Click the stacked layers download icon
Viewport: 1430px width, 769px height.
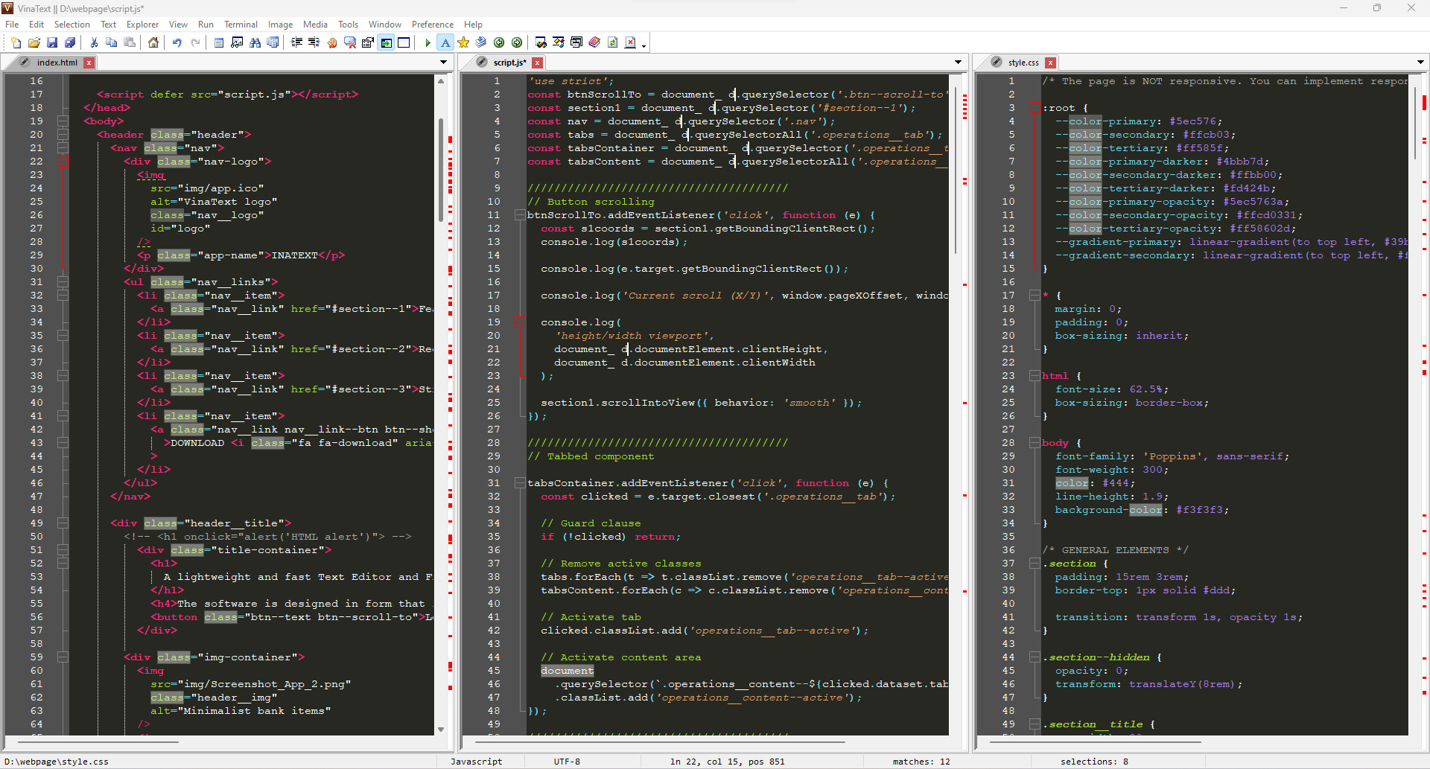[481, 42]
